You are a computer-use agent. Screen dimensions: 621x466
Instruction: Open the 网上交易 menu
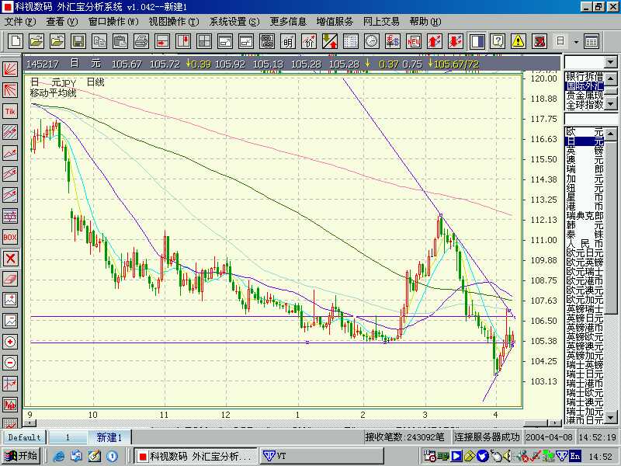point(381,22)
